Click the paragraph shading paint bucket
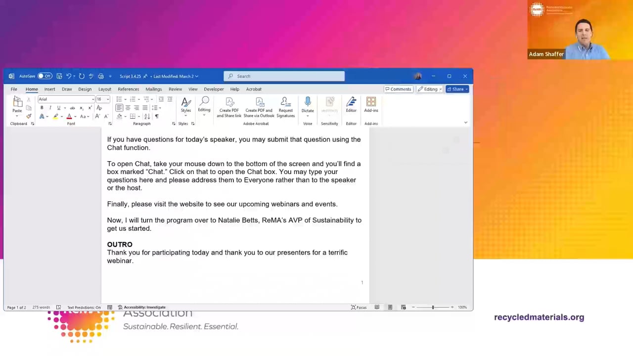The image size is (633, 356). tap(119, 116)
